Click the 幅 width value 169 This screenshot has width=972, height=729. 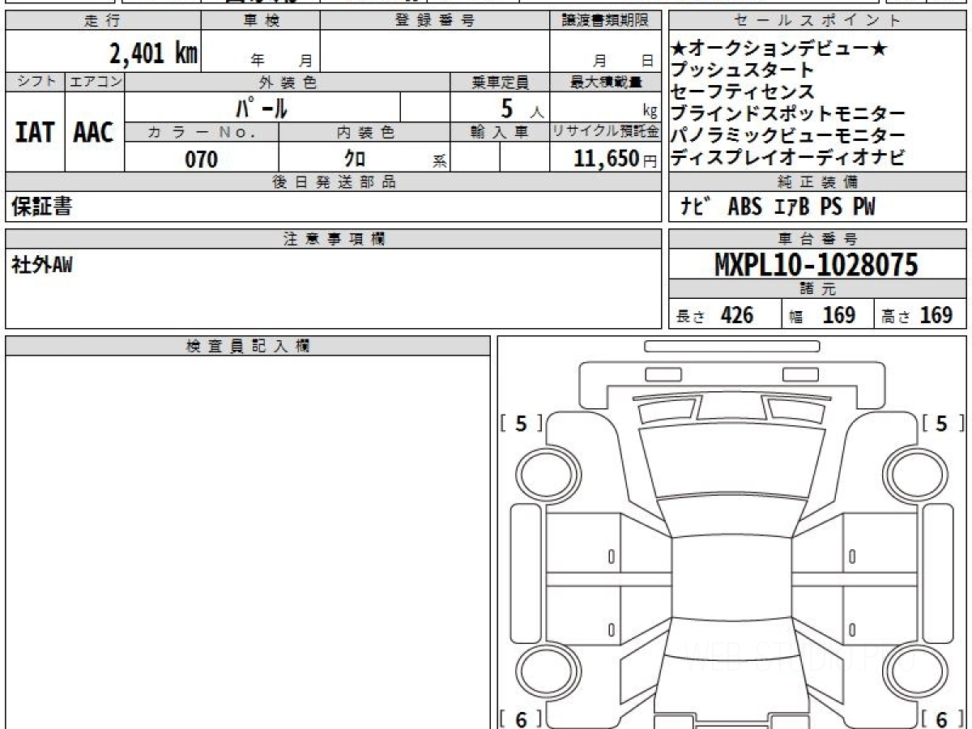(839, 315)
